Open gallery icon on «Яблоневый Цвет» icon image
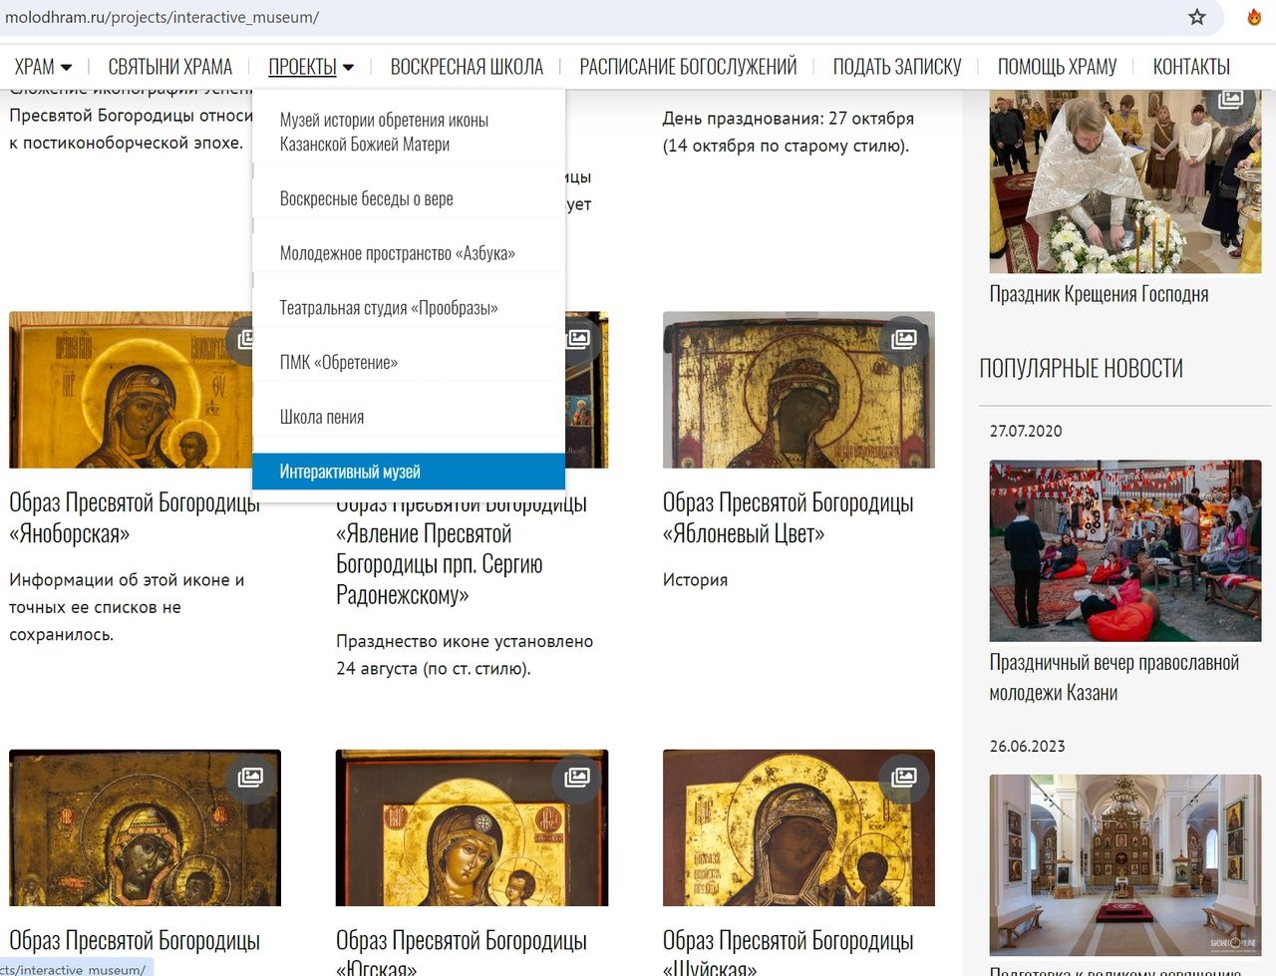 [903, 339]
